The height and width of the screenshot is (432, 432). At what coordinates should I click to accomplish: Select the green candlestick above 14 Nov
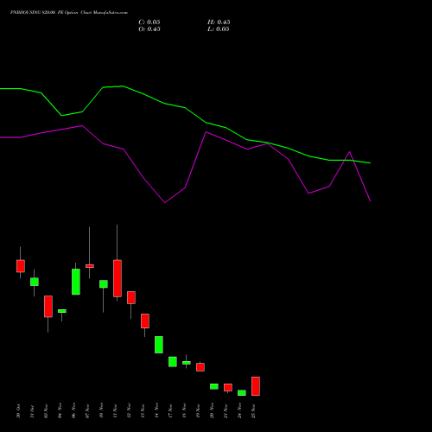159,345
